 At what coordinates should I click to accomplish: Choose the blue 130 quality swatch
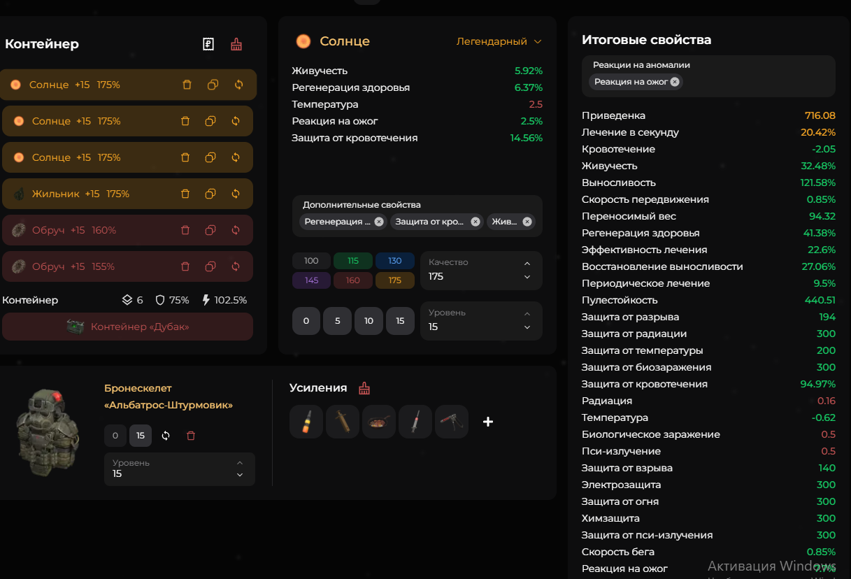pos(395,261)
